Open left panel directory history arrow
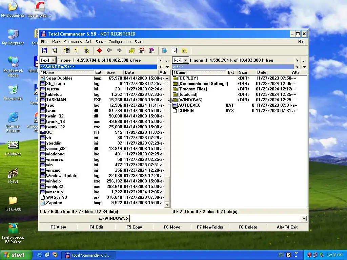Image resolution: width=347 pixels, height=260 pixels. pyautogui.click(x=167, y=67)
